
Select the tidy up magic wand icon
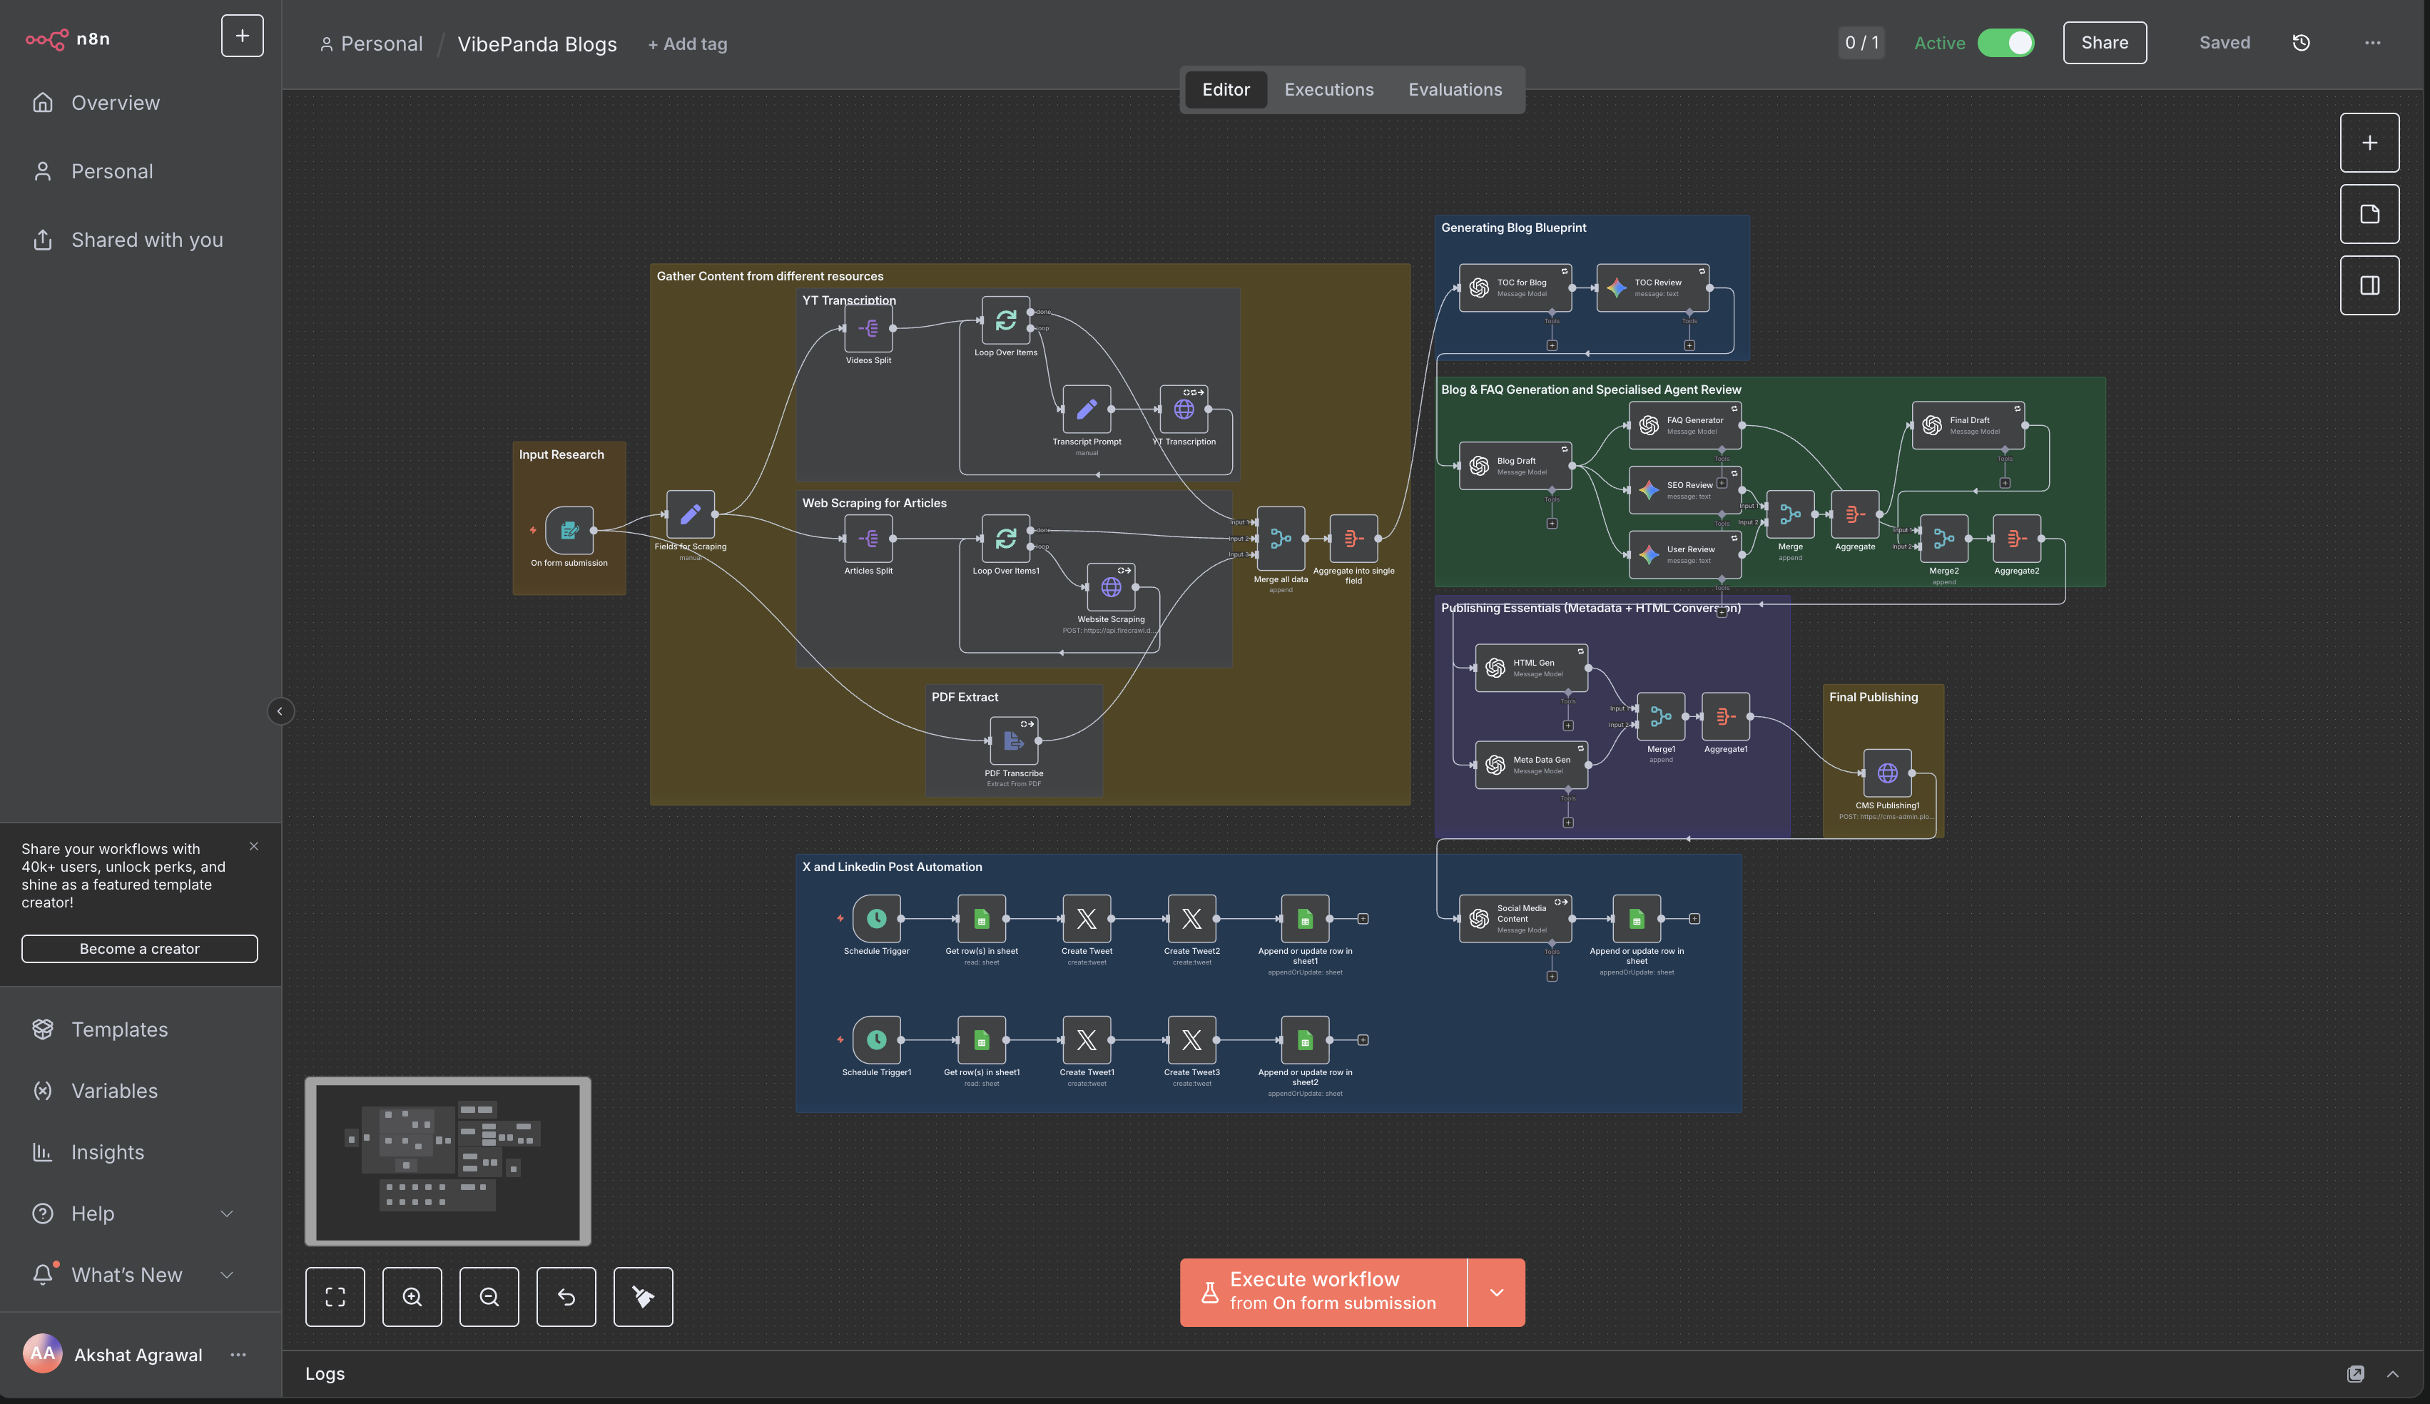(644, 1296)
